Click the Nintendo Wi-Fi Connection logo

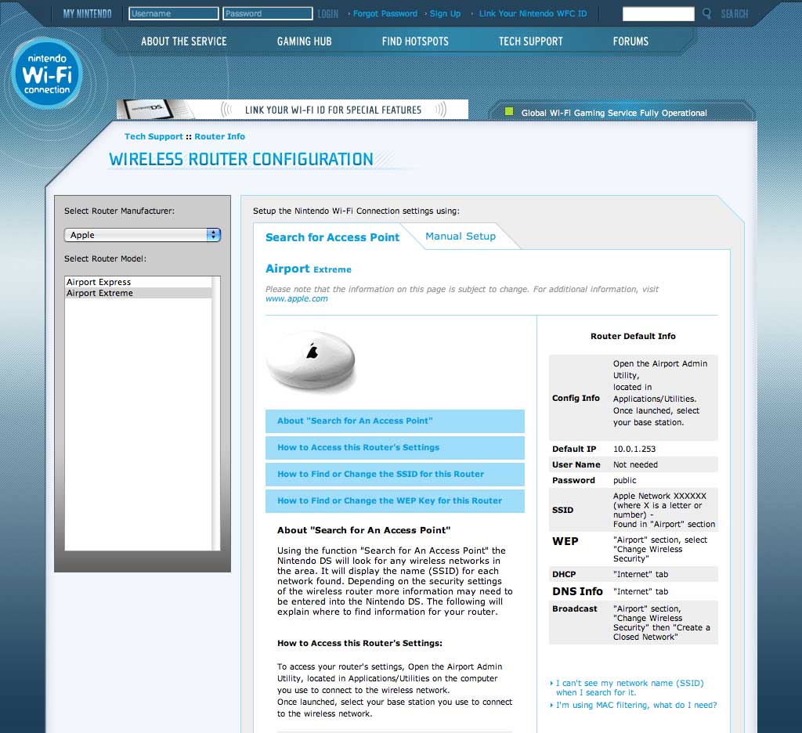(x=46, y=74)
